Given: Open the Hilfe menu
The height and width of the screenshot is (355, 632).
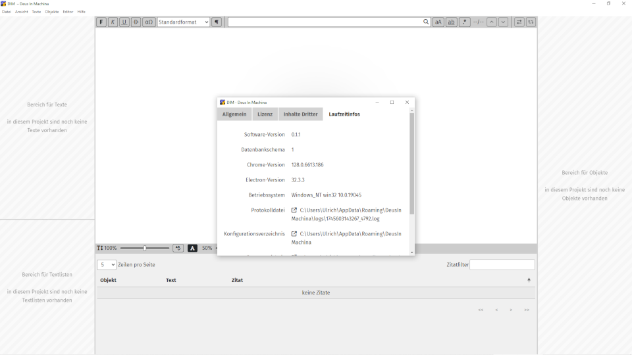Looking at the screenshot, I should [81, 12].
